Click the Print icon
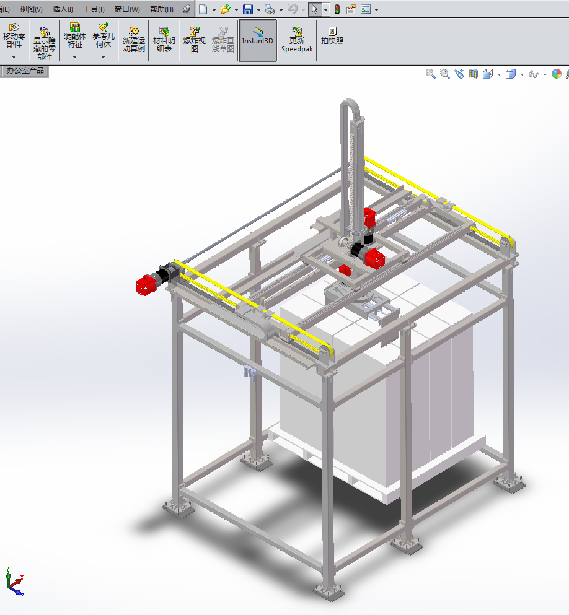 click(x=270, y=9)
